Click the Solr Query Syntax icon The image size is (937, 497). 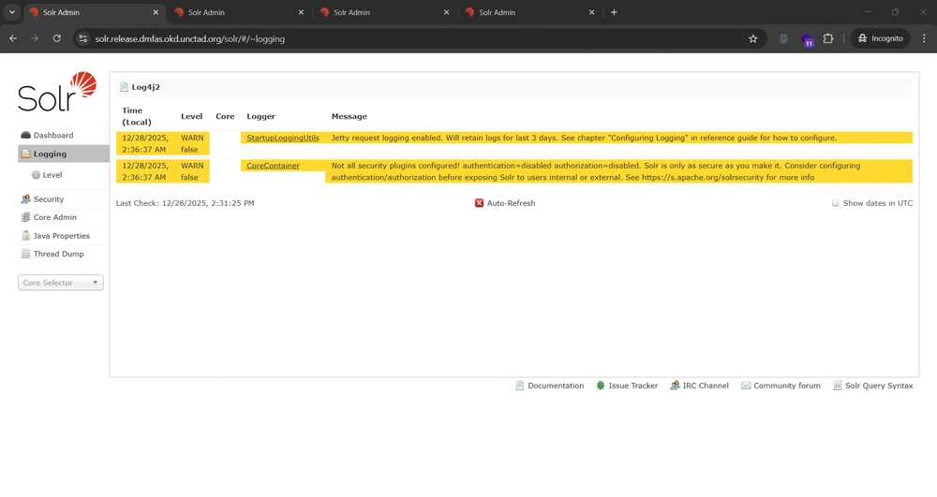pos(838,386)
